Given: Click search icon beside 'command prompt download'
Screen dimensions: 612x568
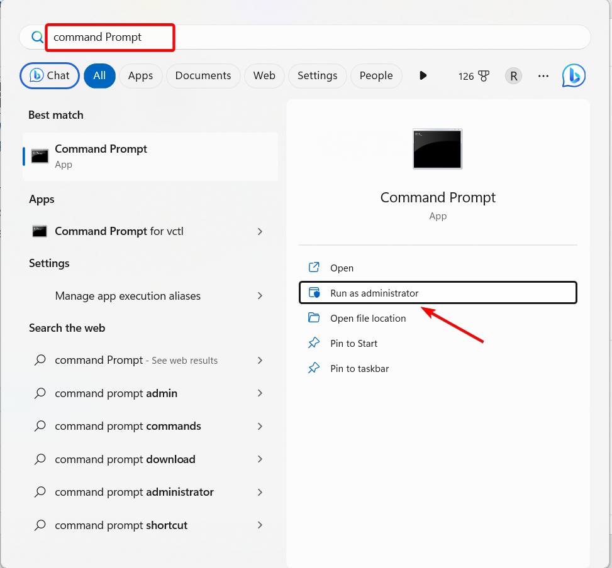Looking at the screenshot, I should pos(40,459).
